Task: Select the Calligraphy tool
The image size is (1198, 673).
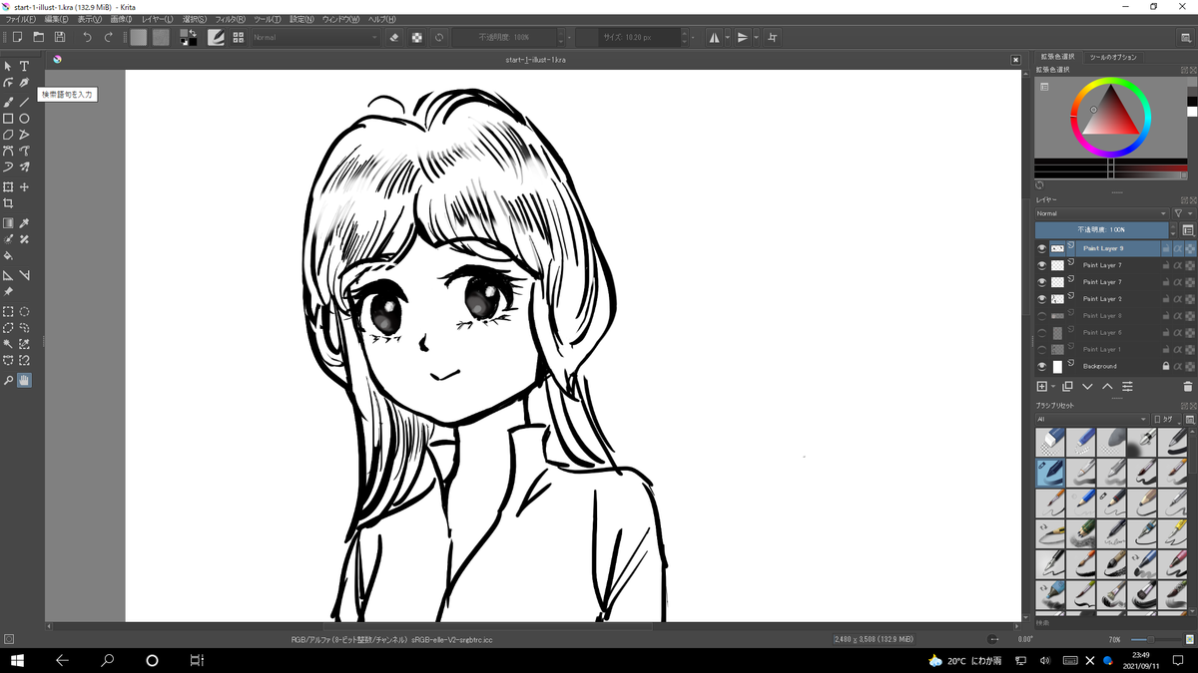Action: point(25,83)
